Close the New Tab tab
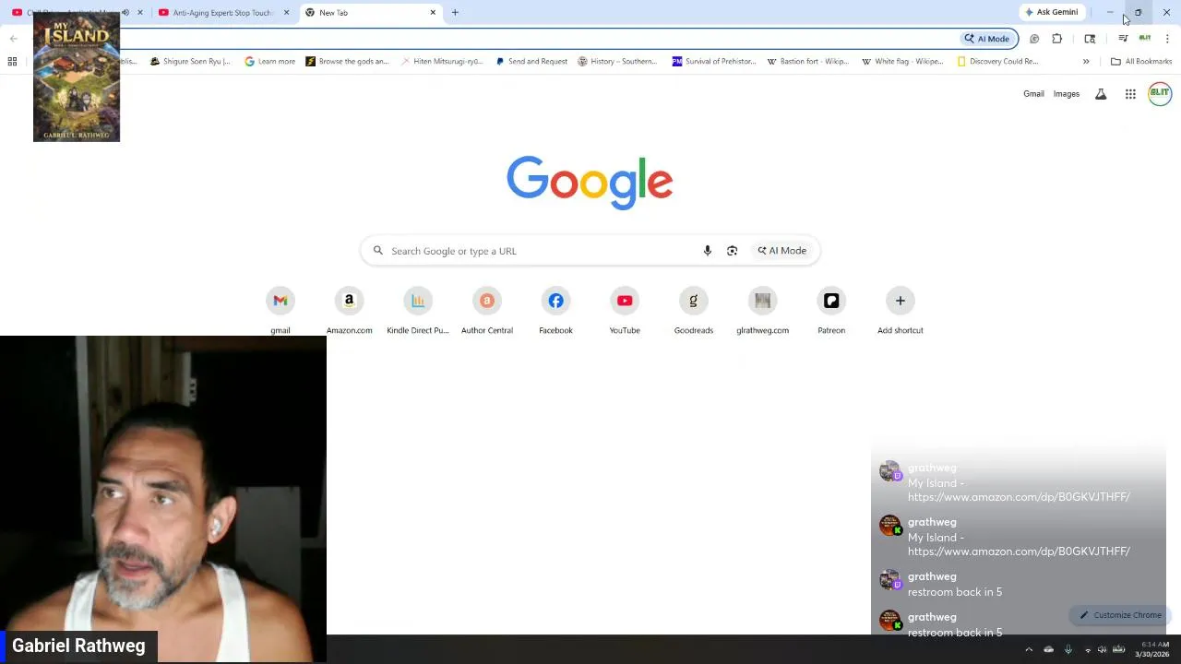 (x=433, y=13)
